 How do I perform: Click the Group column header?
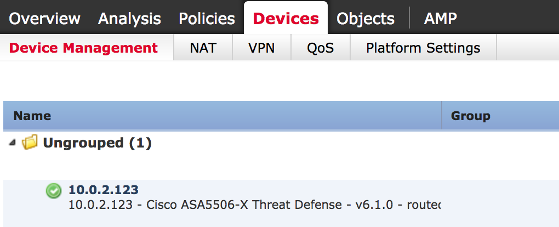pyautogui.click(x=470, y=116)
